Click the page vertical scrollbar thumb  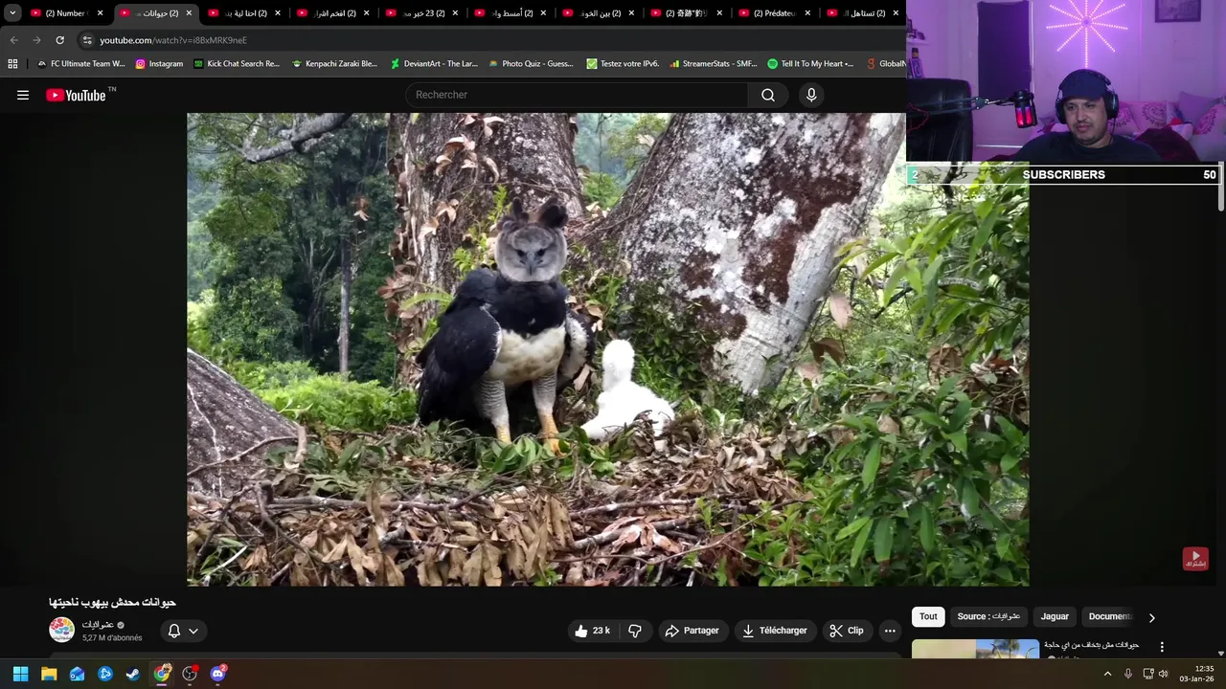click(1220, 188)
